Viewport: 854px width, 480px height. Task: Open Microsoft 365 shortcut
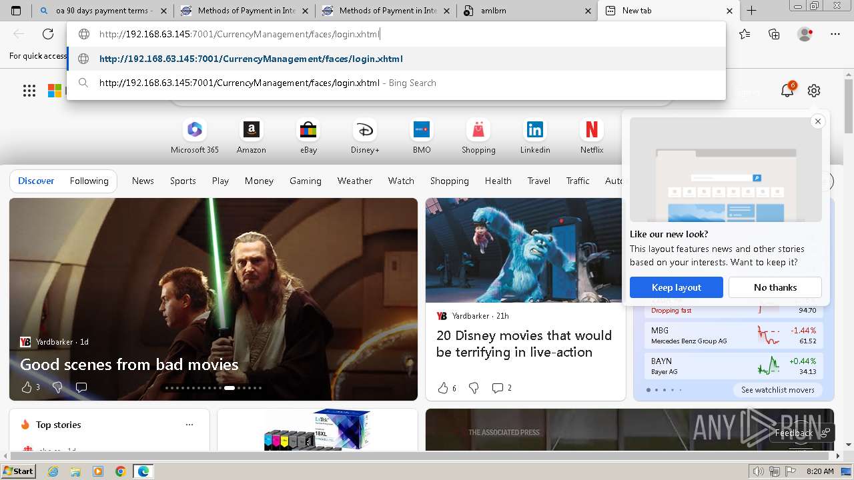(195, 136)
